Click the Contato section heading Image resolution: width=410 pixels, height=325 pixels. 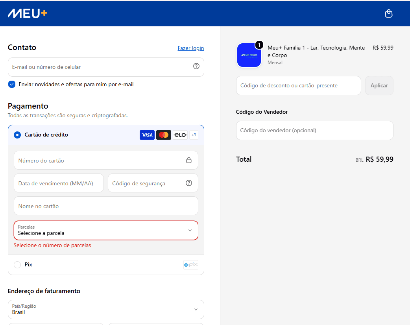(22, 47)
